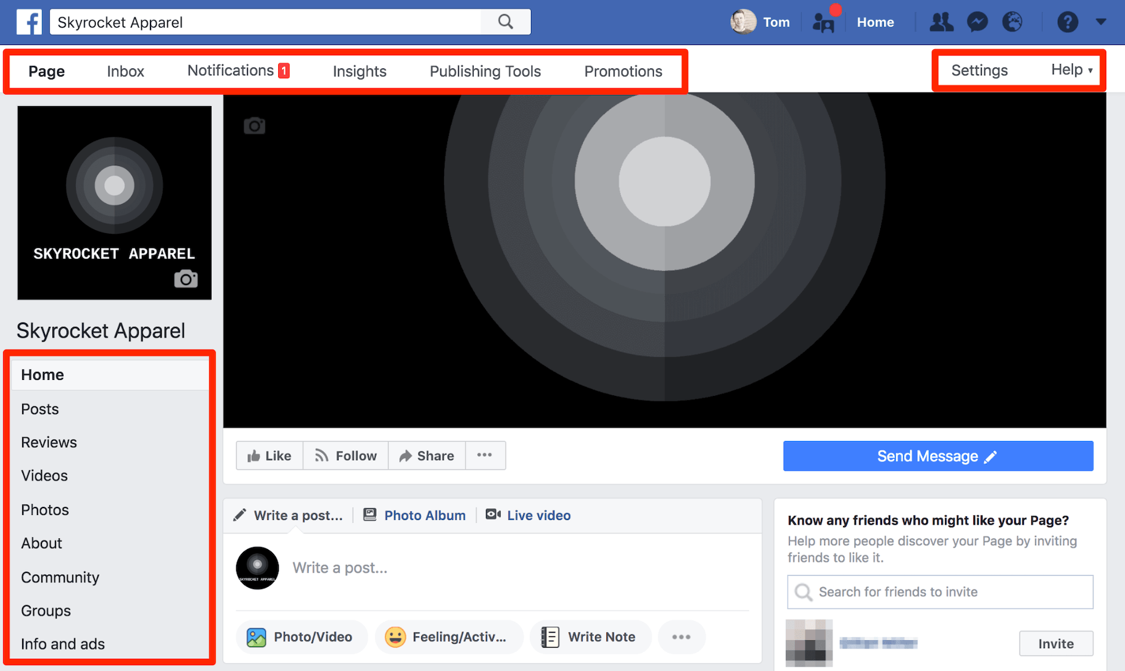The width and height of the screenshot is (1125, 671).
Task: Open more options next to Share
Action: pyautogui.click(x=485, y=455)
